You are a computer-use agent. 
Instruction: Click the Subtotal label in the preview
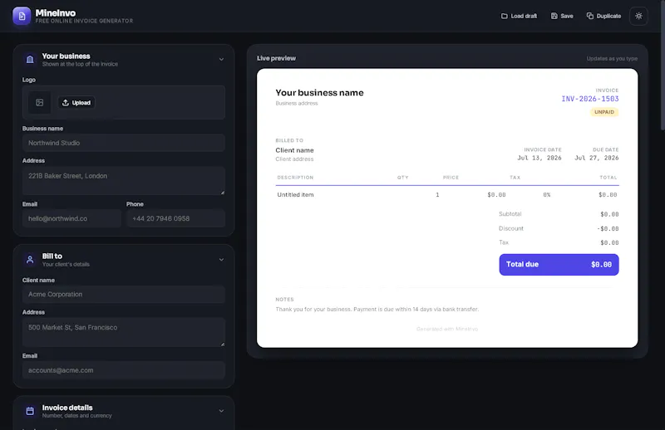(510, 214)
